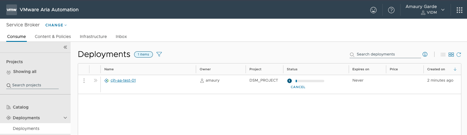
Task: Sort by Project column header
Action: coord(255,69)
